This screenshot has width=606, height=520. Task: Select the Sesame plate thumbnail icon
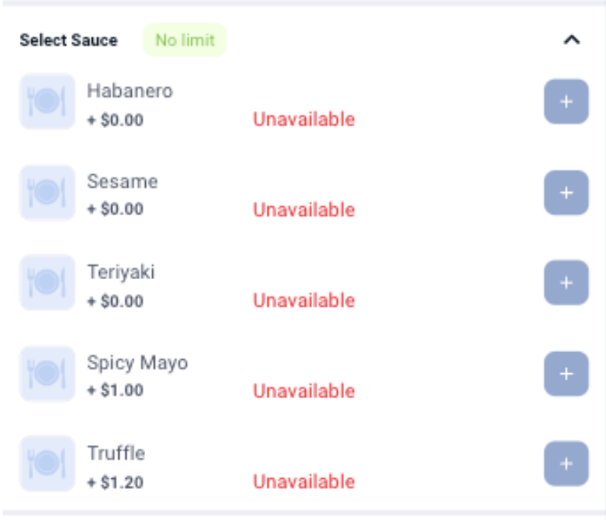point(47,192)
